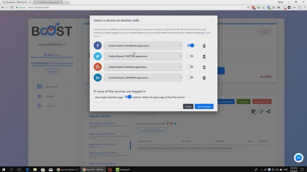Dismiss dialog with the X icon
The width and height of the screenshot is (307, 172).
pos(211,21)
